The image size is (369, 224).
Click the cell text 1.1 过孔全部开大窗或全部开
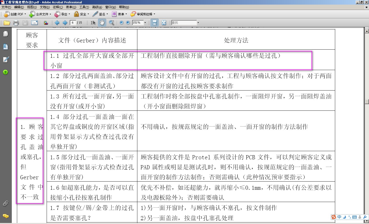pos(92,56)
